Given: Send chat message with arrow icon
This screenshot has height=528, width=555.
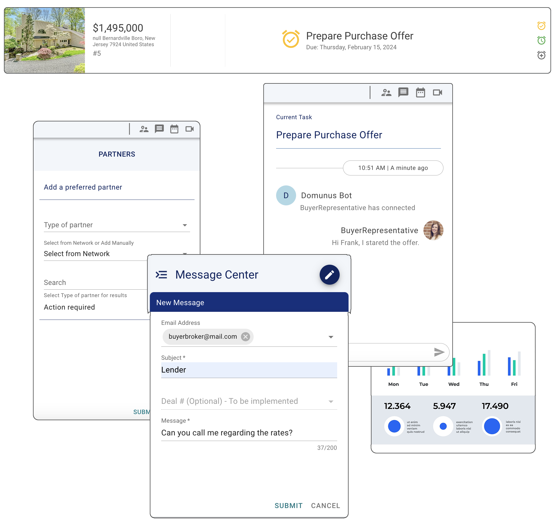Looking at the screenshot, I should point(439,352).
